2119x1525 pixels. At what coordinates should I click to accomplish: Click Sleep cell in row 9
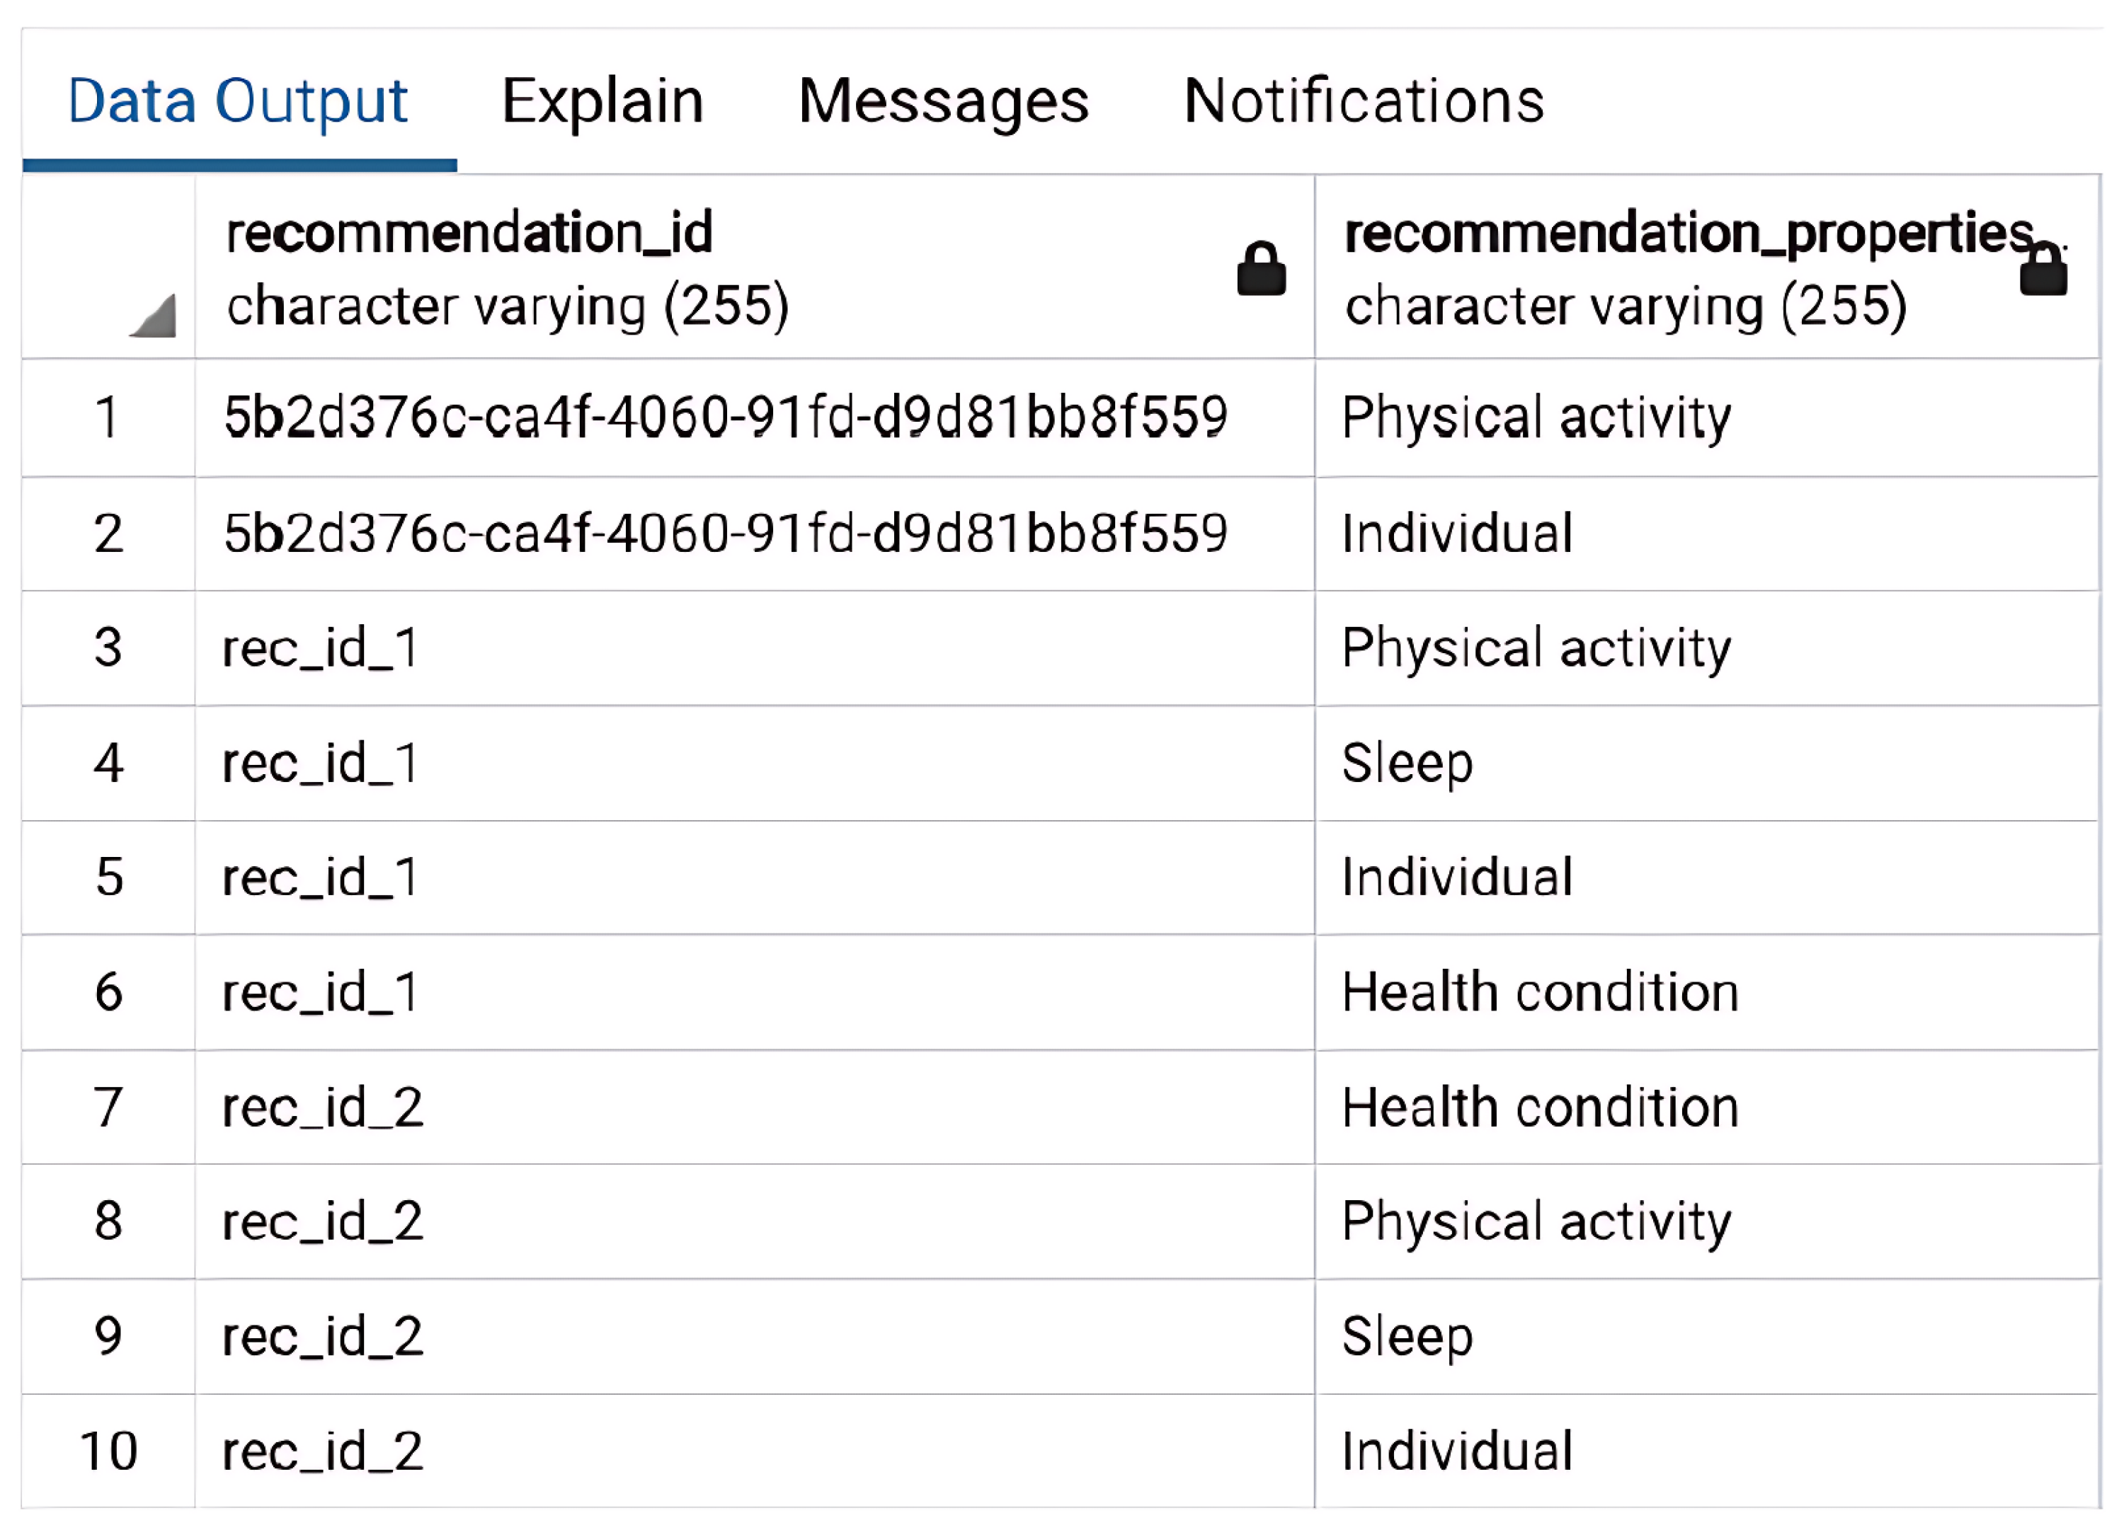[x=1407, y=1336]
